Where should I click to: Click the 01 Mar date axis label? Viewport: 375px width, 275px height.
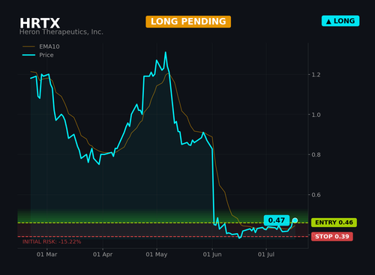[46, 255]
